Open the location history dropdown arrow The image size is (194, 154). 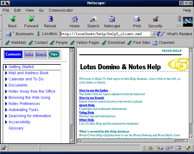tap(153, 34)
